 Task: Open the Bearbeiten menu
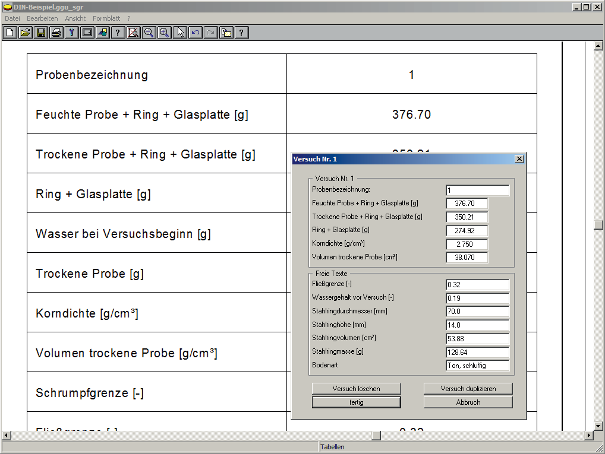click(42, 18)
